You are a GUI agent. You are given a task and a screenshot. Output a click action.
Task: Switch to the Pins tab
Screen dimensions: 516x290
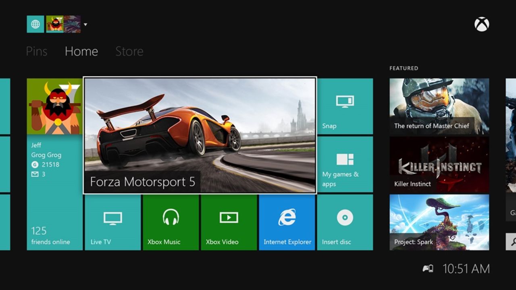tap(37, 51)
